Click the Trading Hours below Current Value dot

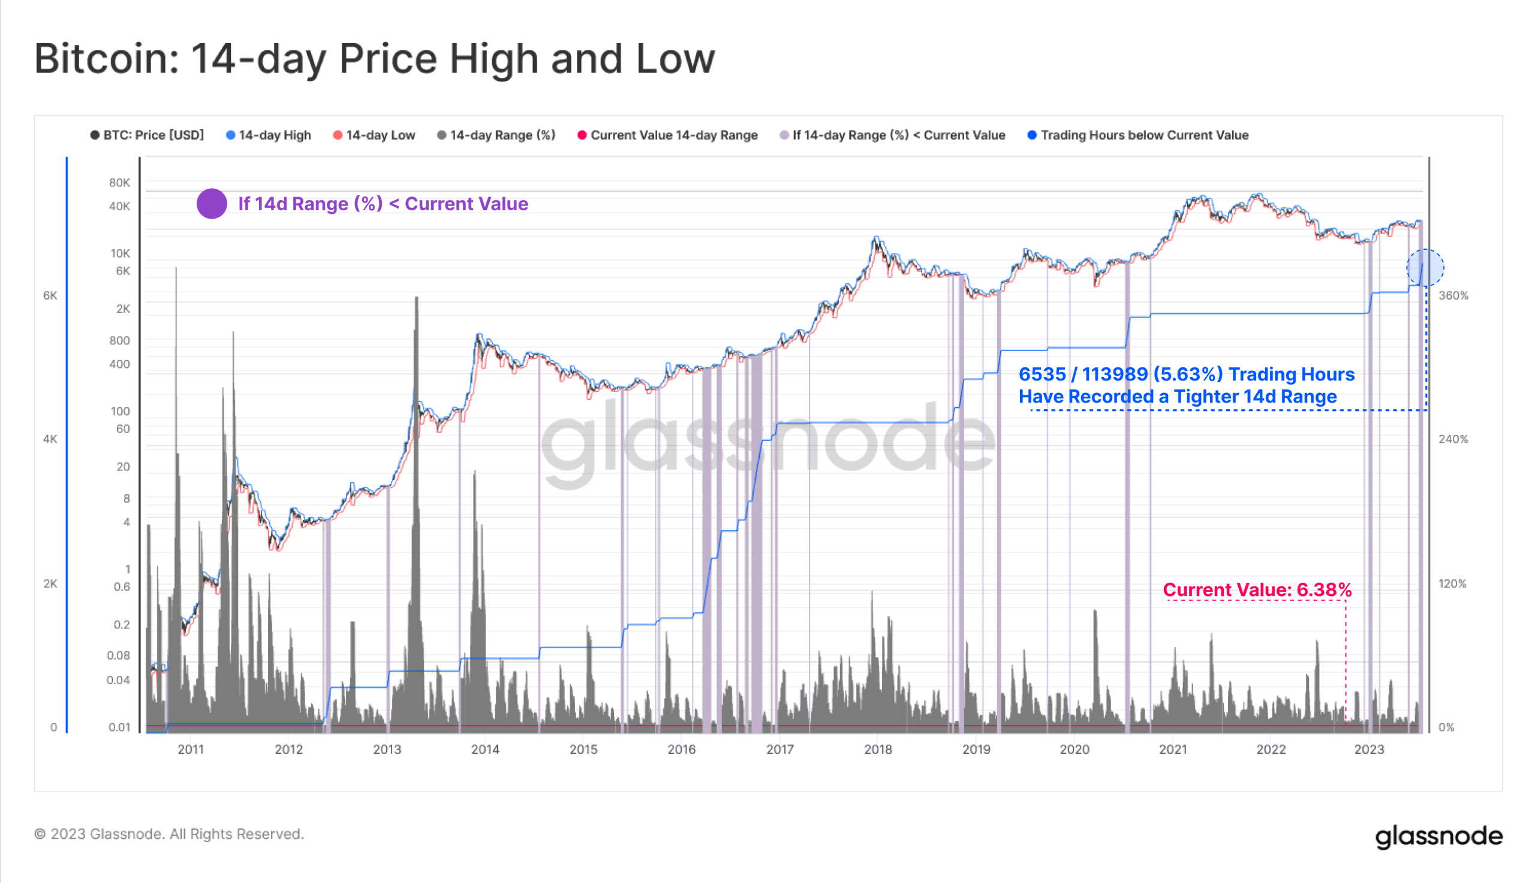(1032, 135)
